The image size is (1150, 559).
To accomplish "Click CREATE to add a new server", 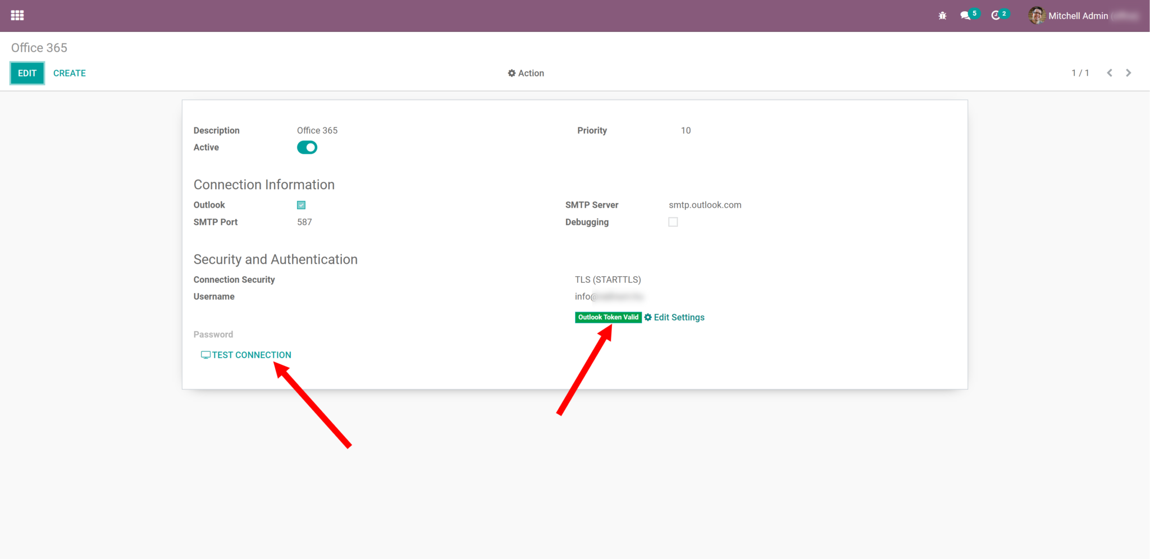I will (69, 73).
